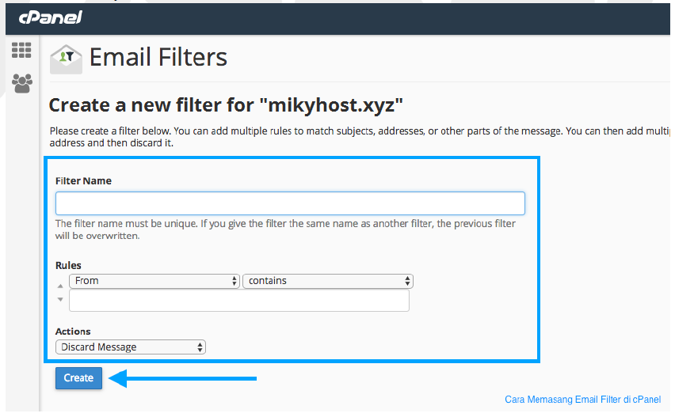Open the grid home icon in sidebar
675x417 pixels.
point(21,51)
